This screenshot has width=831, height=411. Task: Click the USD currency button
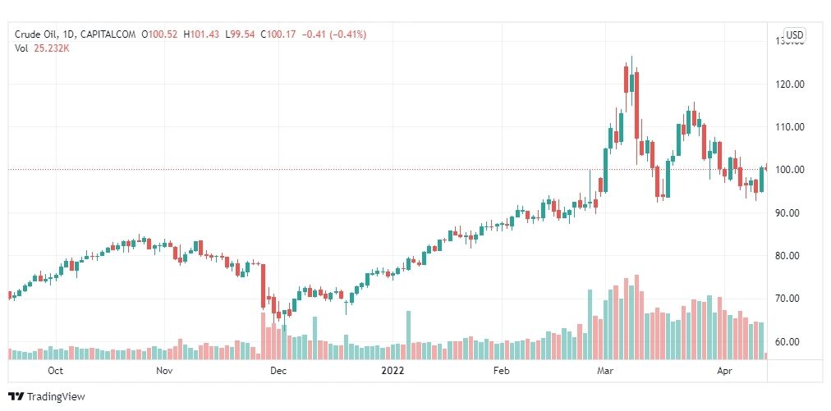tap(794, 35)
